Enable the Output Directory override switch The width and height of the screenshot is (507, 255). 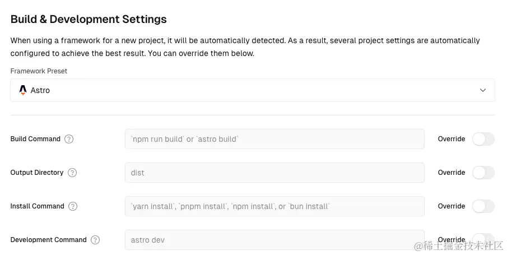(x=483, y=173)
